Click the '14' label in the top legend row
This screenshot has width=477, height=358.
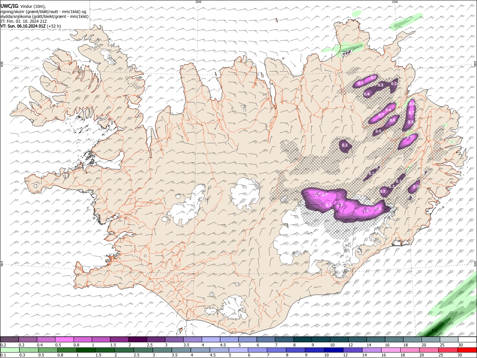[x=369, y=345]
